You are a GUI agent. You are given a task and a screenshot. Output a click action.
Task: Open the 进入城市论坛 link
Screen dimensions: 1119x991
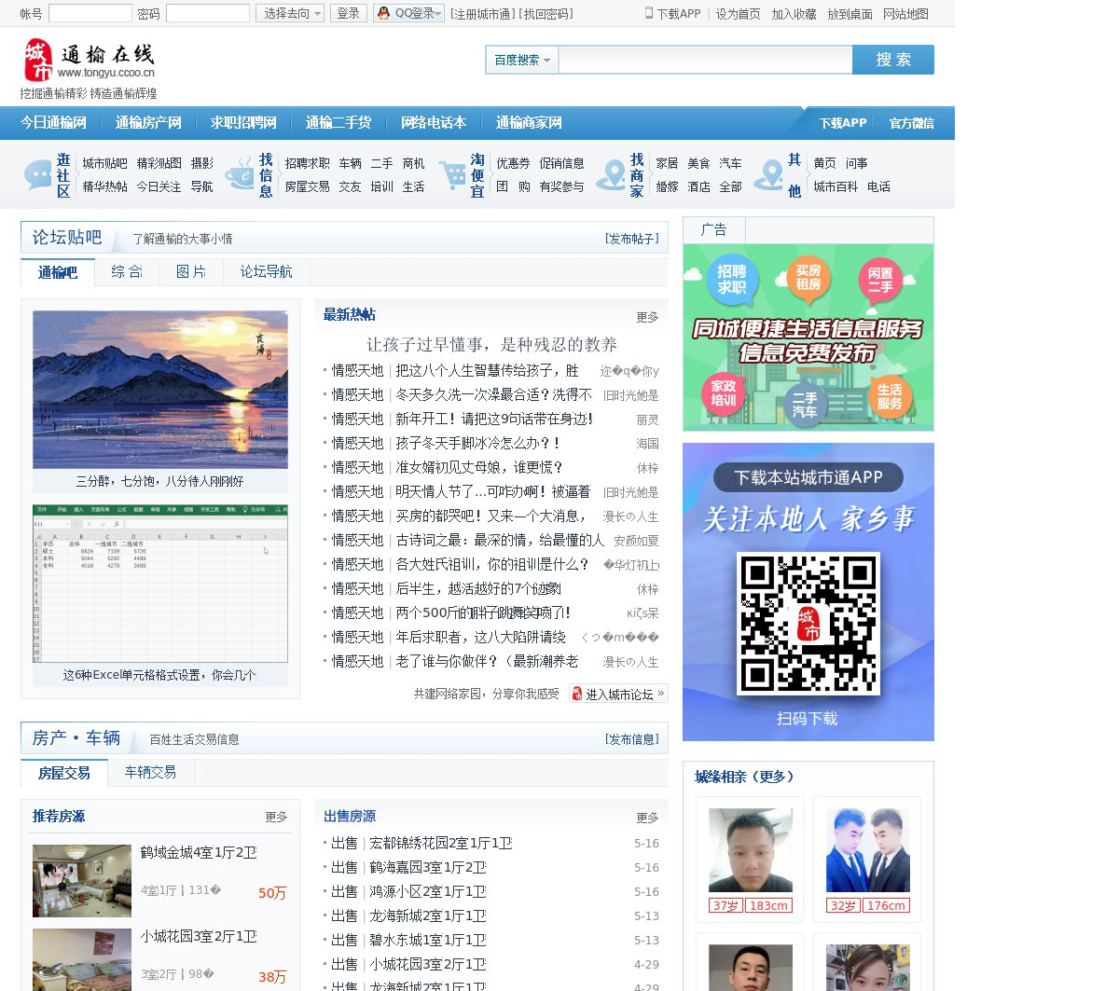point(618,694)
